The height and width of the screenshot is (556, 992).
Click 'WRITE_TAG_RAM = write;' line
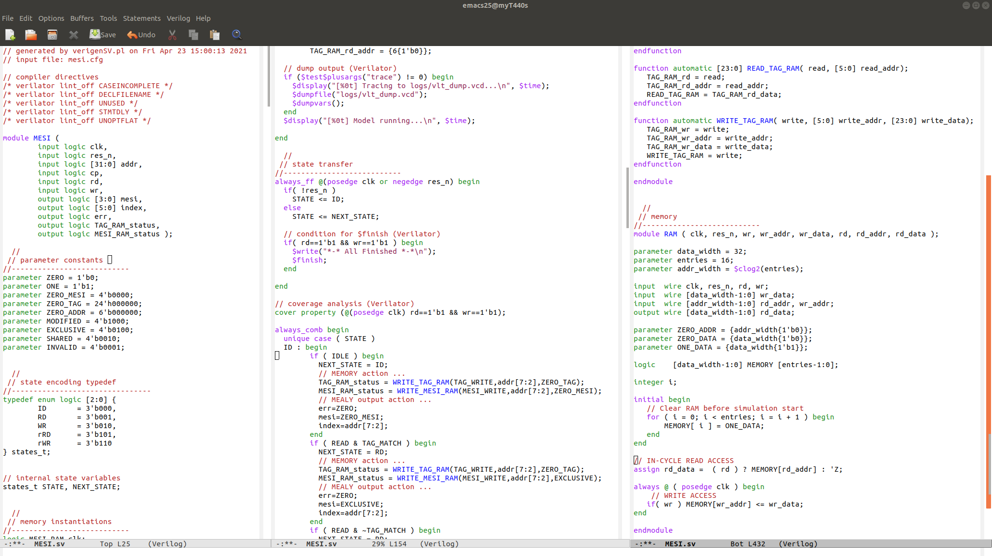point(694,155)
